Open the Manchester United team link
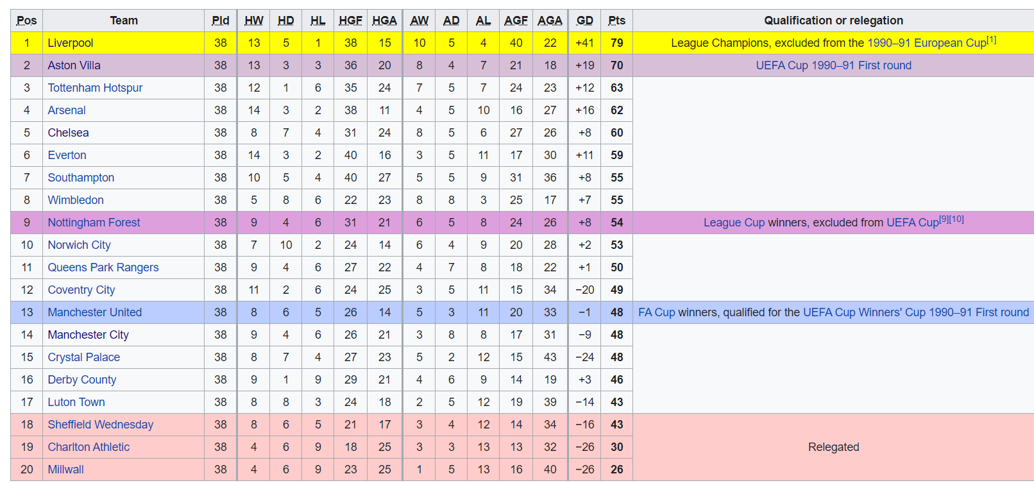Viewport: 1034px width, 483px height. pos(95,312)
